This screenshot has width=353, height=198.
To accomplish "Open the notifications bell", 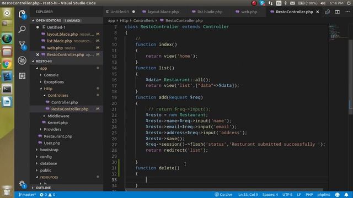I will point(346,195).
